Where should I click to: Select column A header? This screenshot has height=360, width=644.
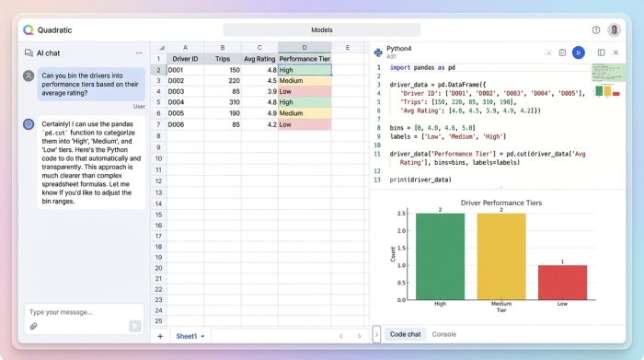point(185,48)
